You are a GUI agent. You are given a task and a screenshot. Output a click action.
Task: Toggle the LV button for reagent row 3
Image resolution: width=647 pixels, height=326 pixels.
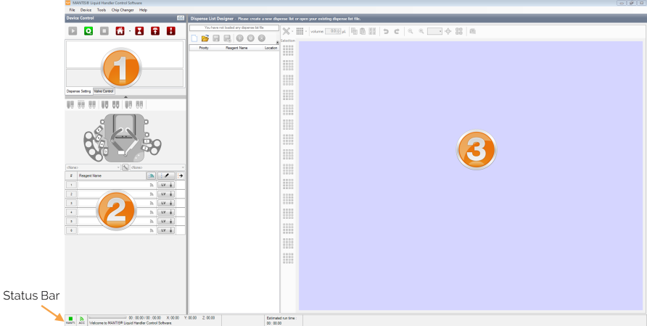[x=163, y=204]
